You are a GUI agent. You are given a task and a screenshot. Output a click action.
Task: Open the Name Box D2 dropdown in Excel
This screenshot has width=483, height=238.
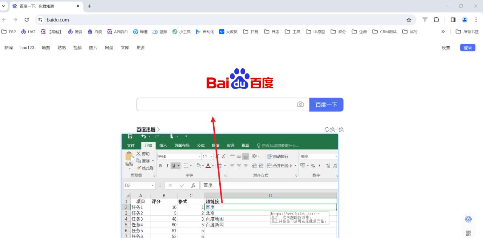153,186
